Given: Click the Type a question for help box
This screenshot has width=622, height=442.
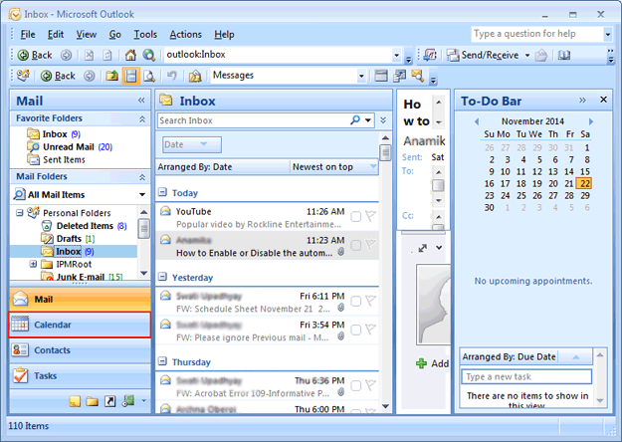Looking at the screenshot, I should coord(537,34).
